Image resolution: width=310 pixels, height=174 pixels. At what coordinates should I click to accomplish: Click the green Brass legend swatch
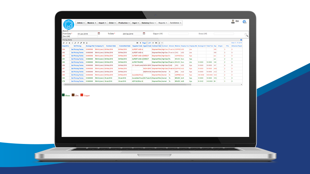[63, 95]
